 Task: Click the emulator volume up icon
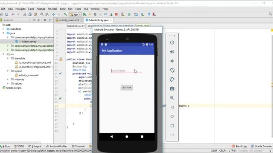point(172,52)
